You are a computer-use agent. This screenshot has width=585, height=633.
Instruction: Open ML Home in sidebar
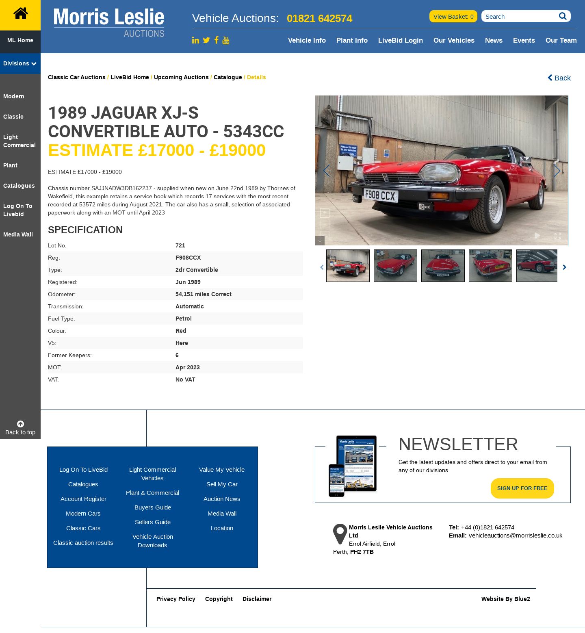click(20, 40)
